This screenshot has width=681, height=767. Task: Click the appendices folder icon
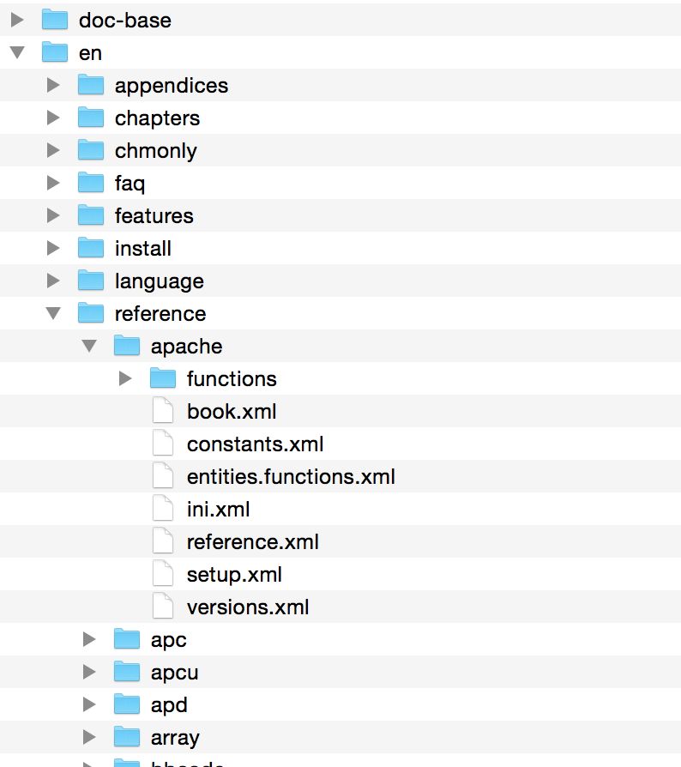[x=91, y=85]
